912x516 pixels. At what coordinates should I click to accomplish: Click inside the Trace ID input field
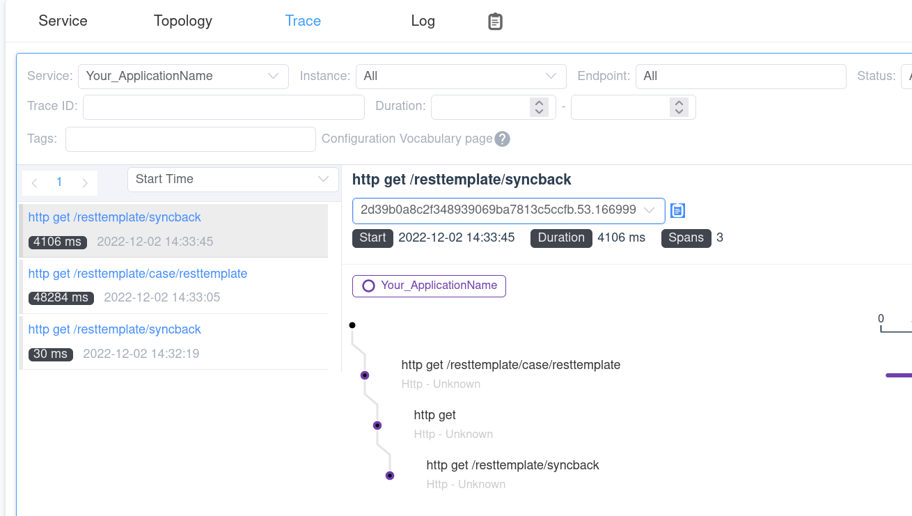[x=223, y=107]
